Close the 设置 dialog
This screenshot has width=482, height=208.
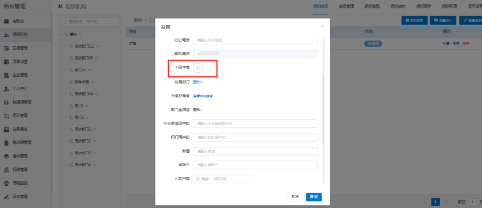coord(322,26)
